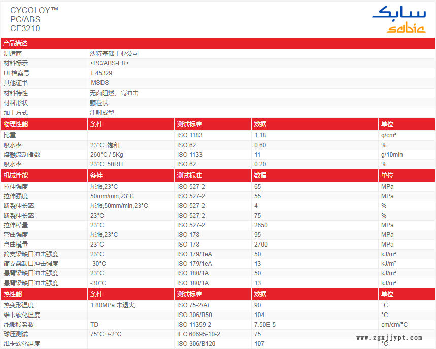
Task: Click ISO 179/1eA in the -30°C row
Action: pyautogui.click(x=194, y=264)
